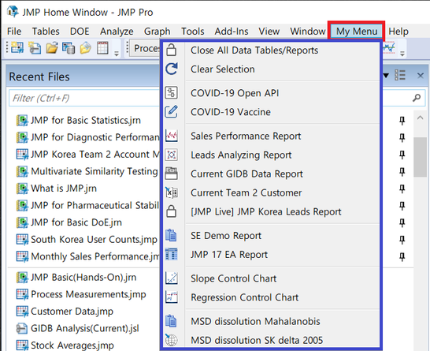Click the New Data Table toolbar icon
This screenshot has height=351, width=430.
point(17,48)
